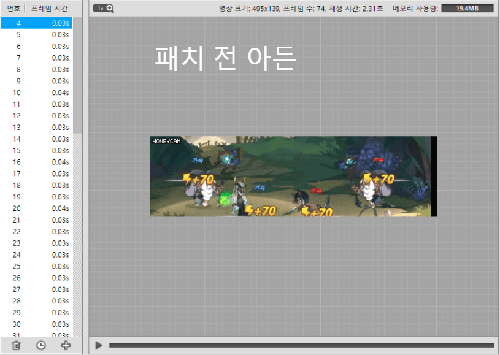Select frame 25 in the list

pyautogui.click(x=36, y=266)
